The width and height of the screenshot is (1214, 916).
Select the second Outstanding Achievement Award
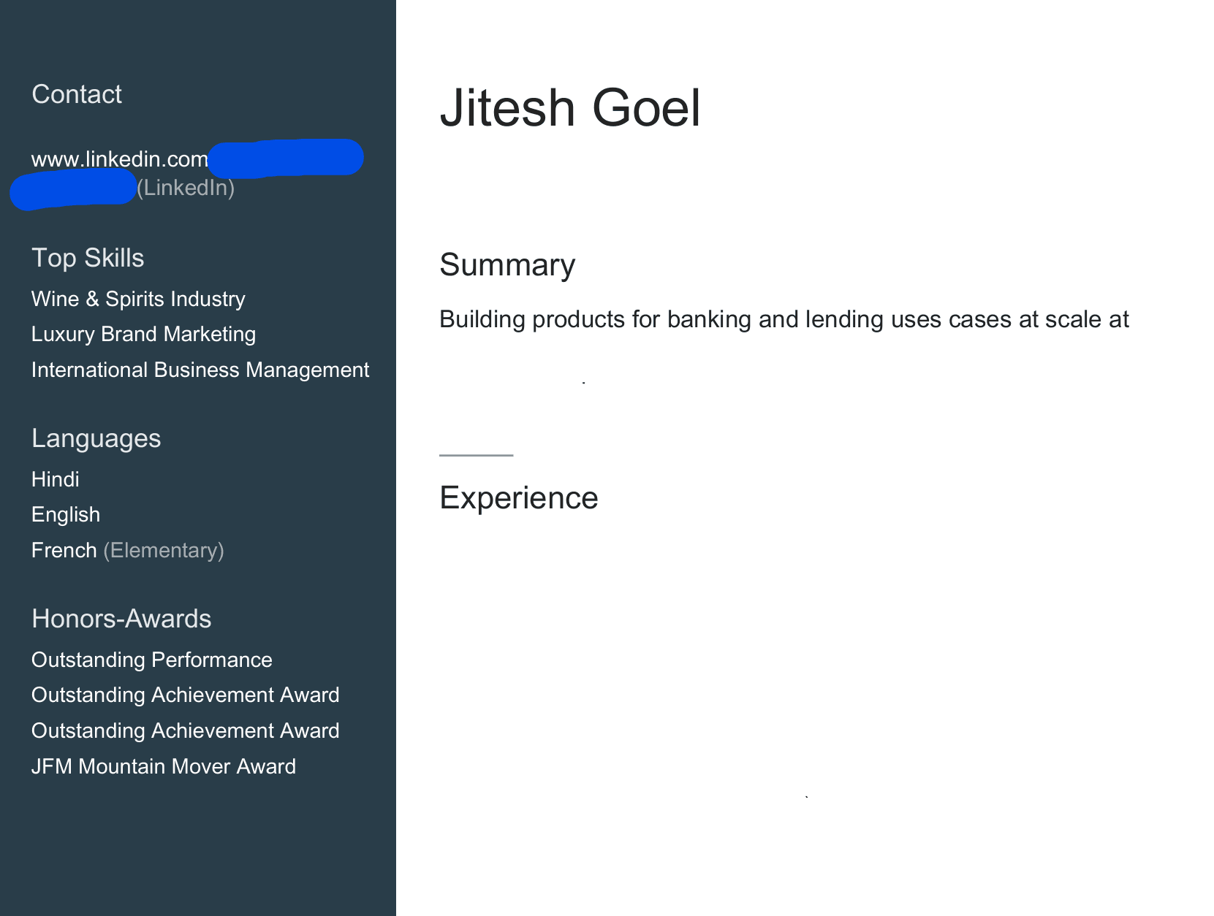click(x=185, y=730)
